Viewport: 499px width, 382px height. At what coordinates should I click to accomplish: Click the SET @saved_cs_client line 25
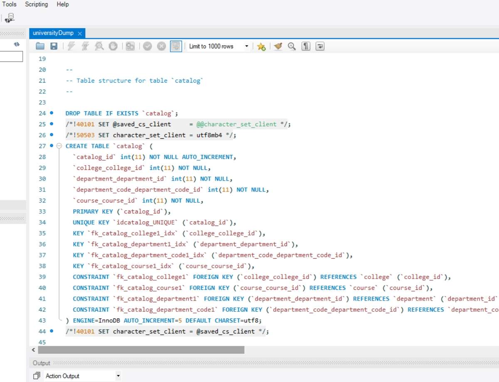tap(178, 124)
